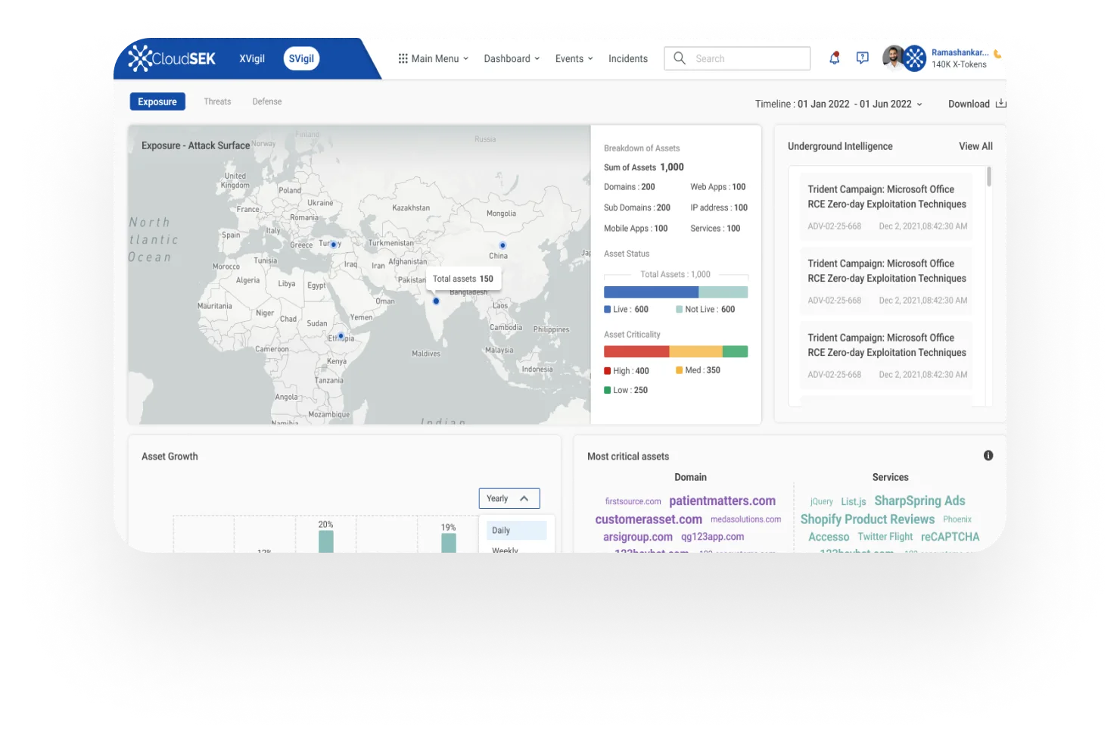Screen dimensions: 1120x742
Task: Open the customerasset.com domain link
Action: coord(649,519)
